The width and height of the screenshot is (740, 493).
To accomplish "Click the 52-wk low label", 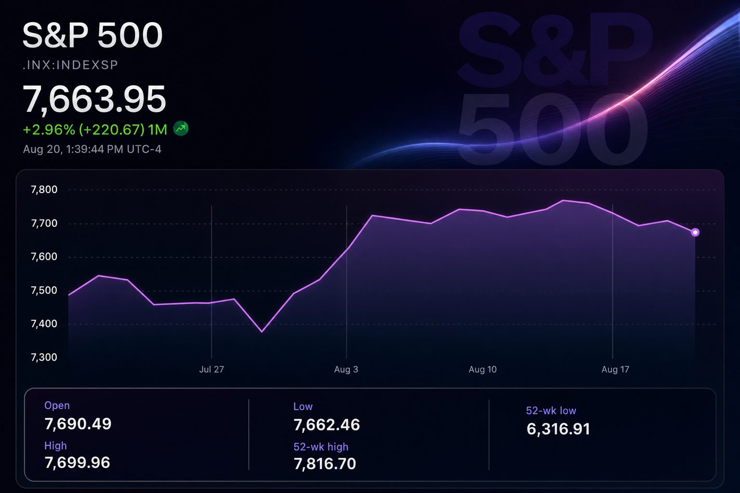I will (551, 411).
